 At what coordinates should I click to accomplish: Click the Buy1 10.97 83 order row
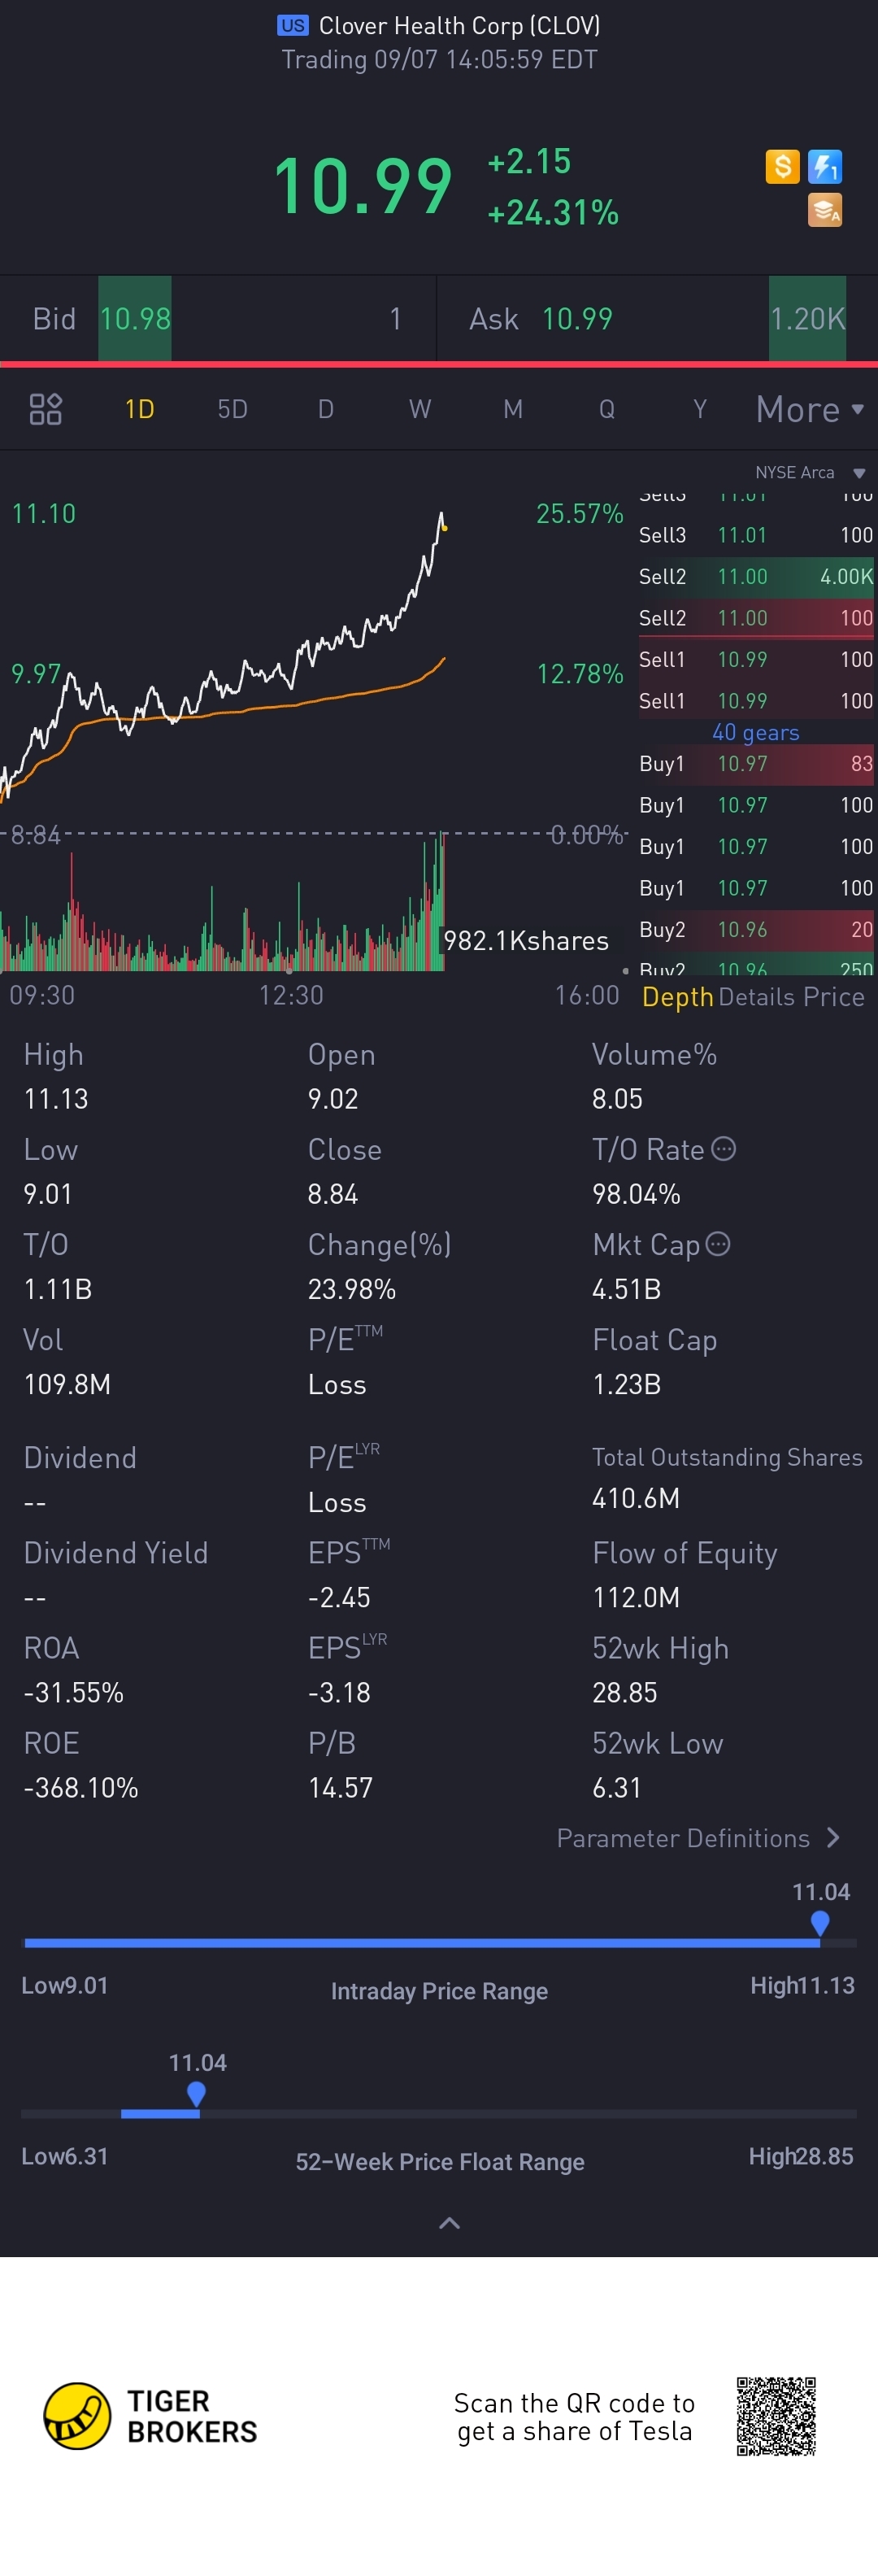(x=756, y=764)
